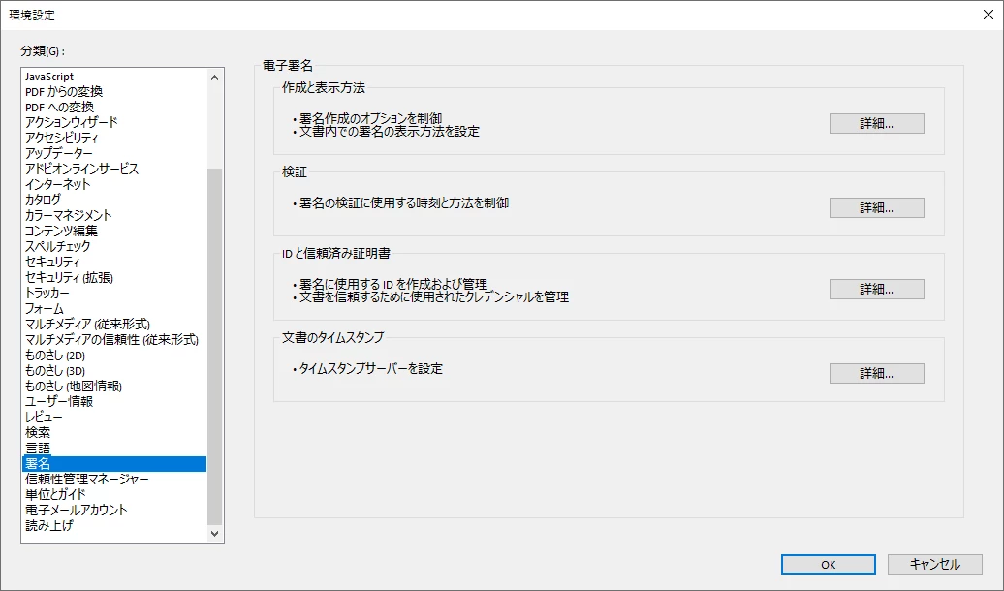
Task: Select ものさし (地図情報) category
Action: 114,387
